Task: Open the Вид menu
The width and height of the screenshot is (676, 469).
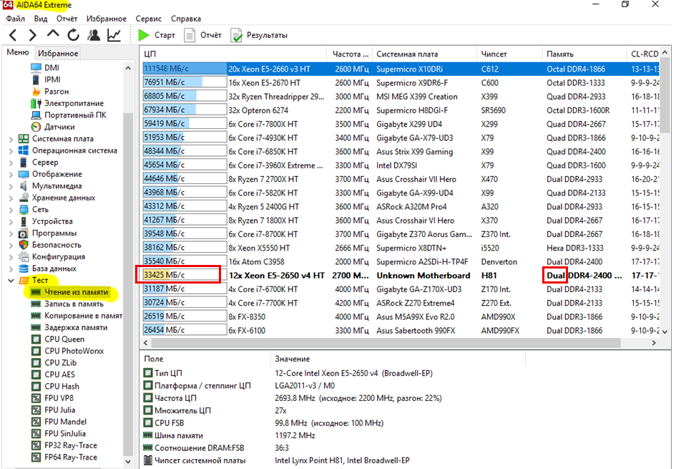Action: (x=41, y=19)
